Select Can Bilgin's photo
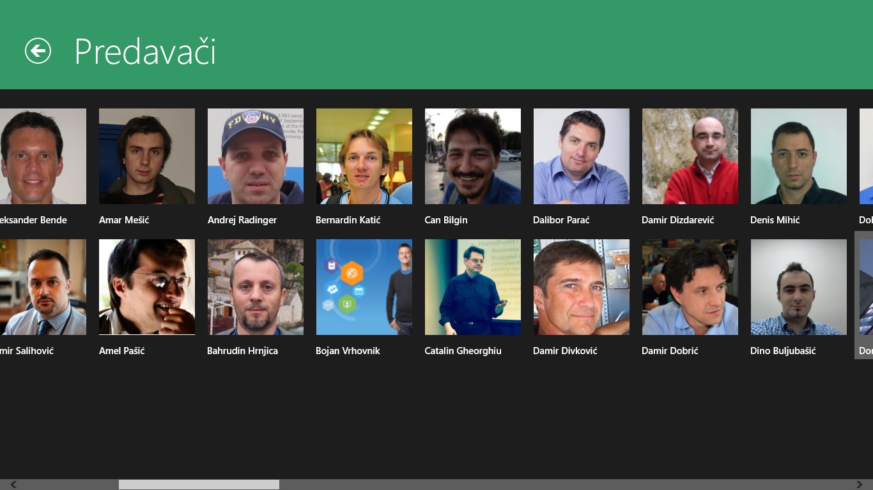This screenshot has height=490, width=873. pyautogui.click(x=473, y=156)
